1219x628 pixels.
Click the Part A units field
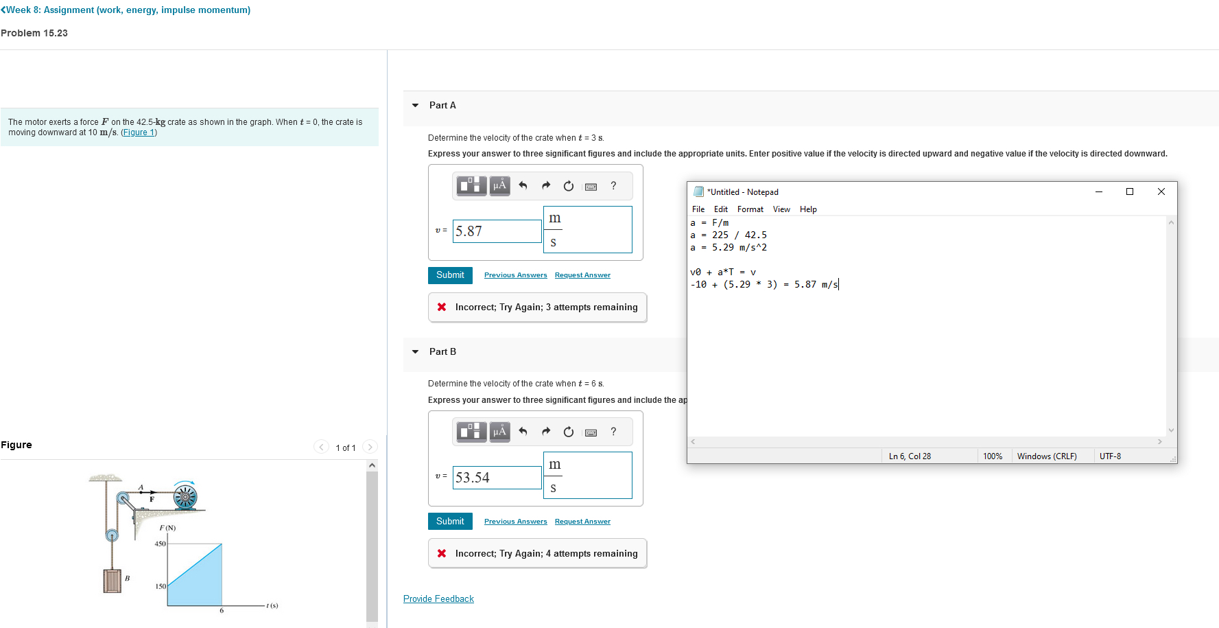[x=587, y=230]
